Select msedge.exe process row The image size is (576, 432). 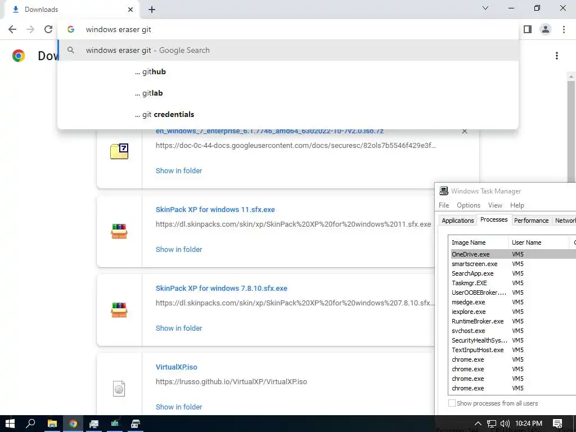click(514, 302)
